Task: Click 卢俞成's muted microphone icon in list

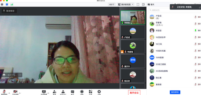Action: point(195,17)
